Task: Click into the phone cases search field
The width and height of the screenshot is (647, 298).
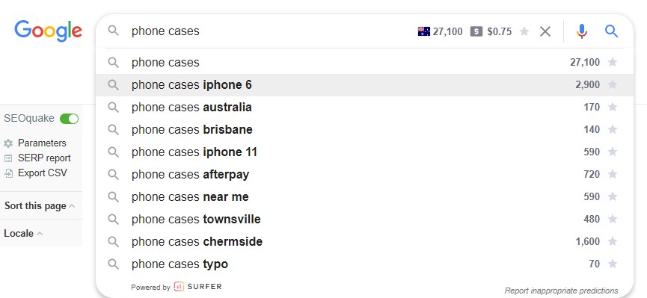Action: coord(269,31)
